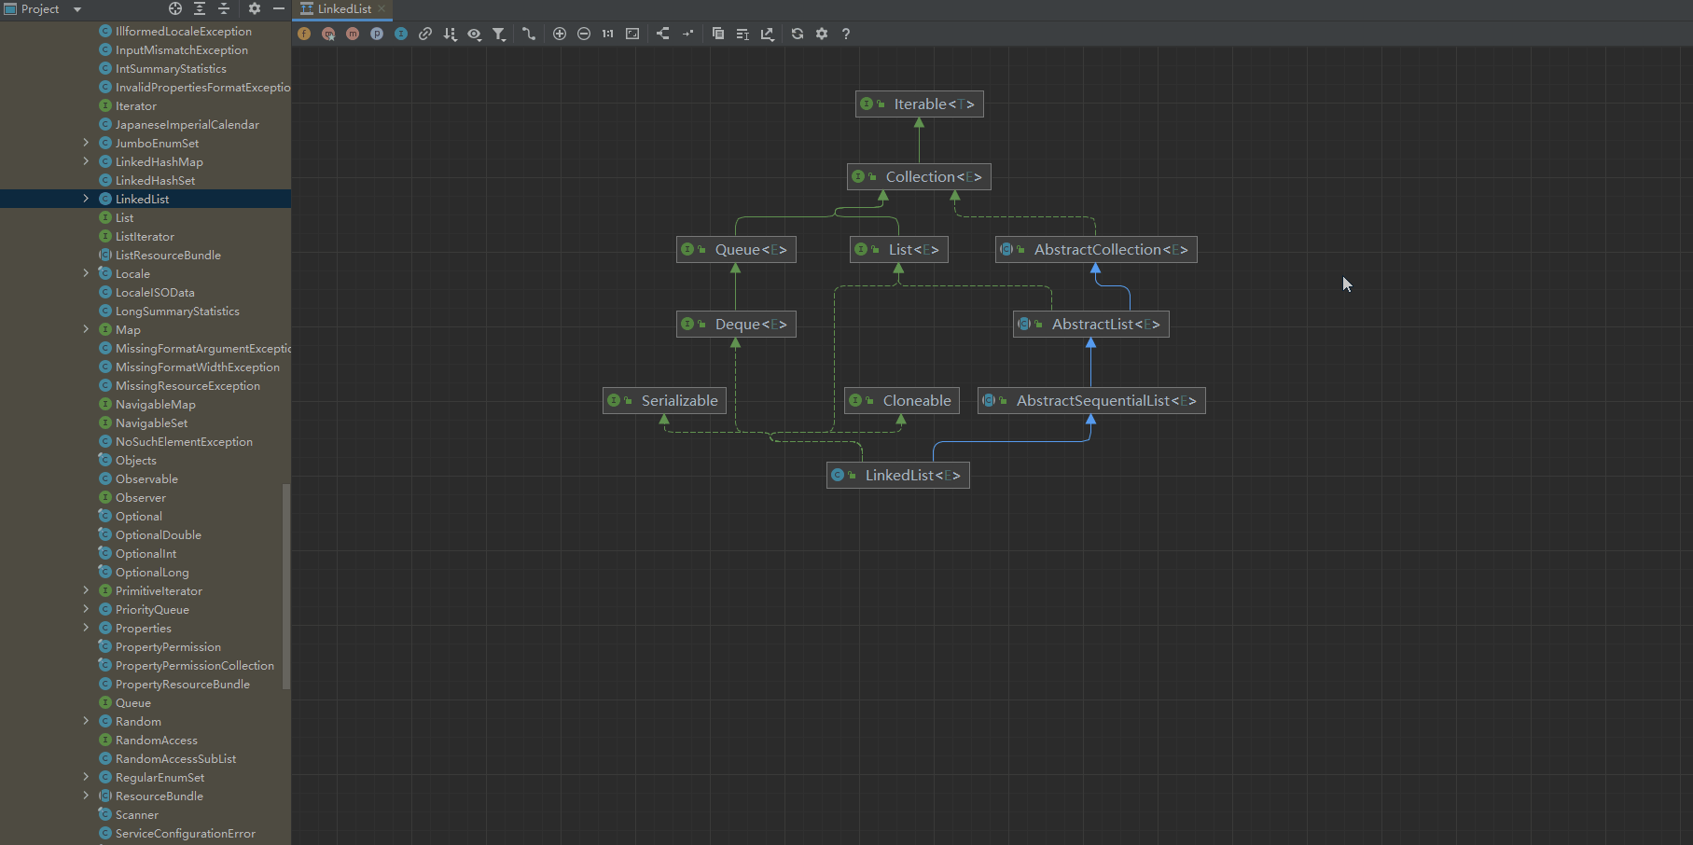Screen dimensions: 1693x845
Task: Toggle the Methods display button
Action: tap(353, 34)
